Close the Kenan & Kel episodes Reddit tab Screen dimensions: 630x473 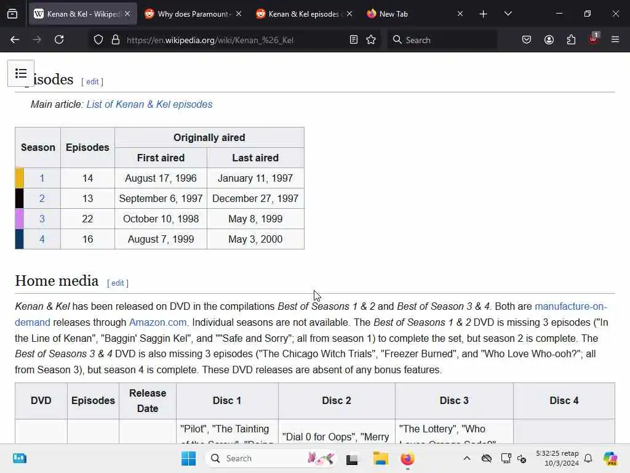coord(349,14)
